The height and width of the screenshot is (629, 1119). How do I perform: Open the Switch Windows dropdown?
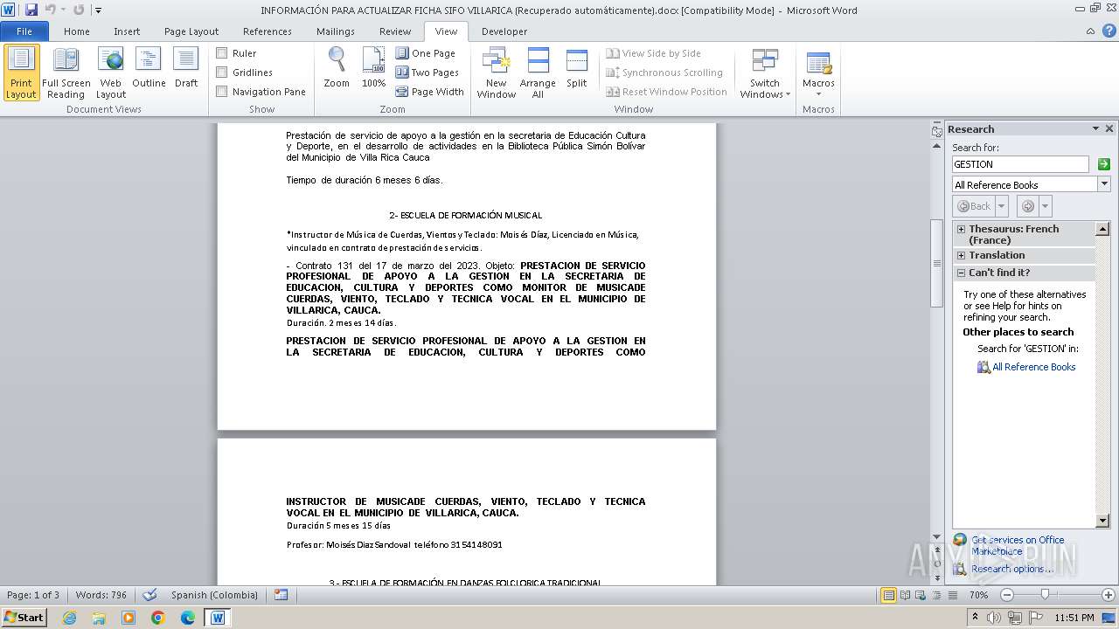(x=765, y=73)
